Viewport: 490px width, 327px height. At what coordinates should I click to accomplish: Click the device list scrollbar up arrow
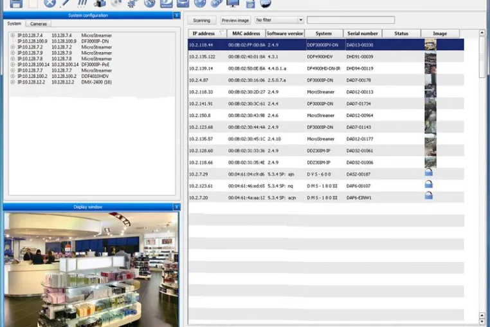tap(482, 33)
